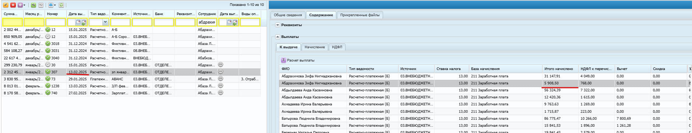Select the 'К выдаче' sub-tab
The image size is (692, 133).
click(288, 47)
